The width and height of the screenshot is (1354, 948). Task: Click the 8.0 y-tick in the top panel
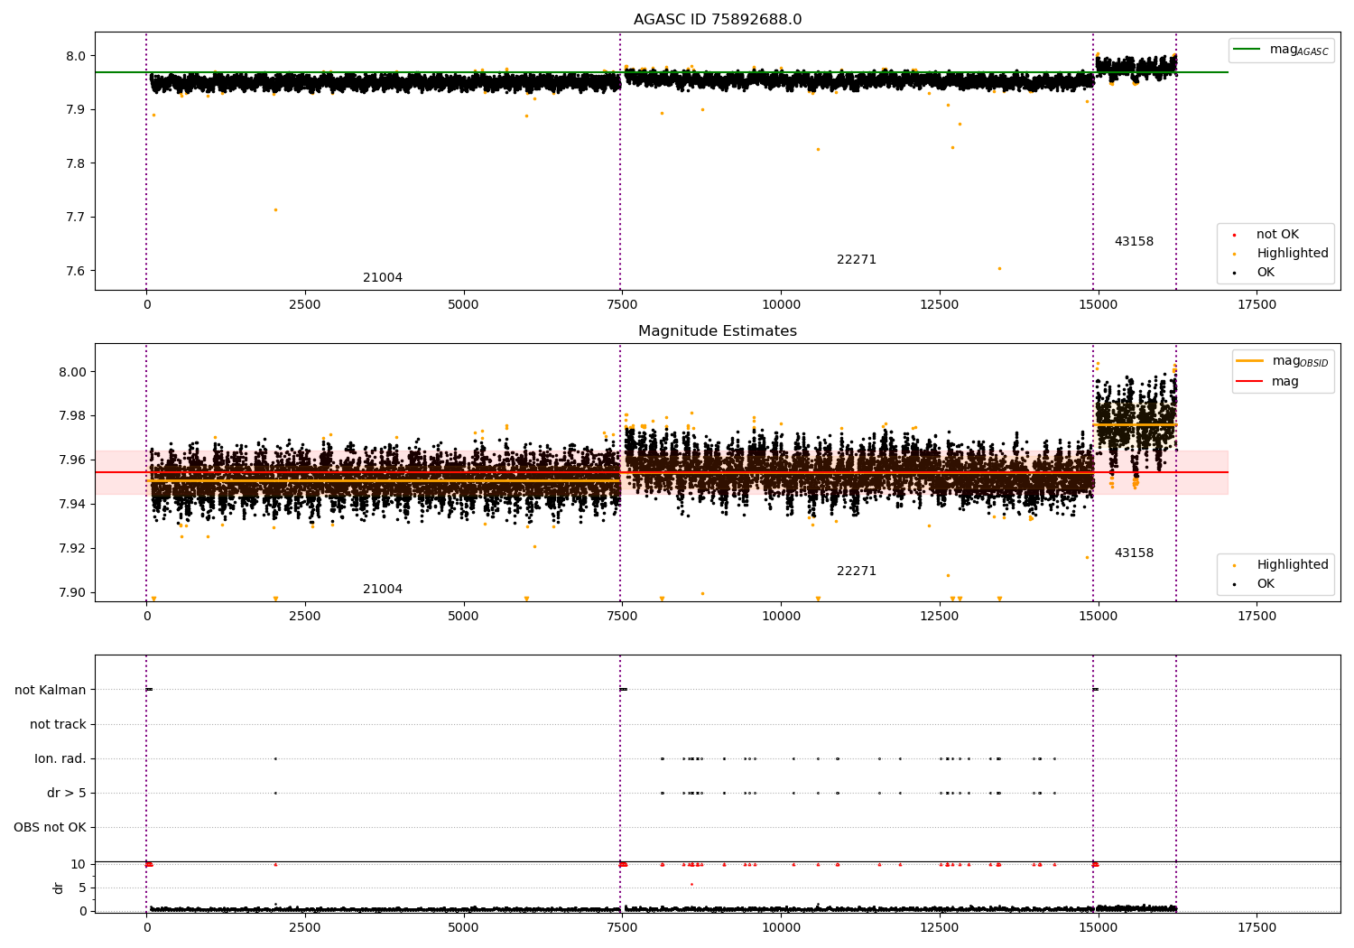[x=76, y=56]
